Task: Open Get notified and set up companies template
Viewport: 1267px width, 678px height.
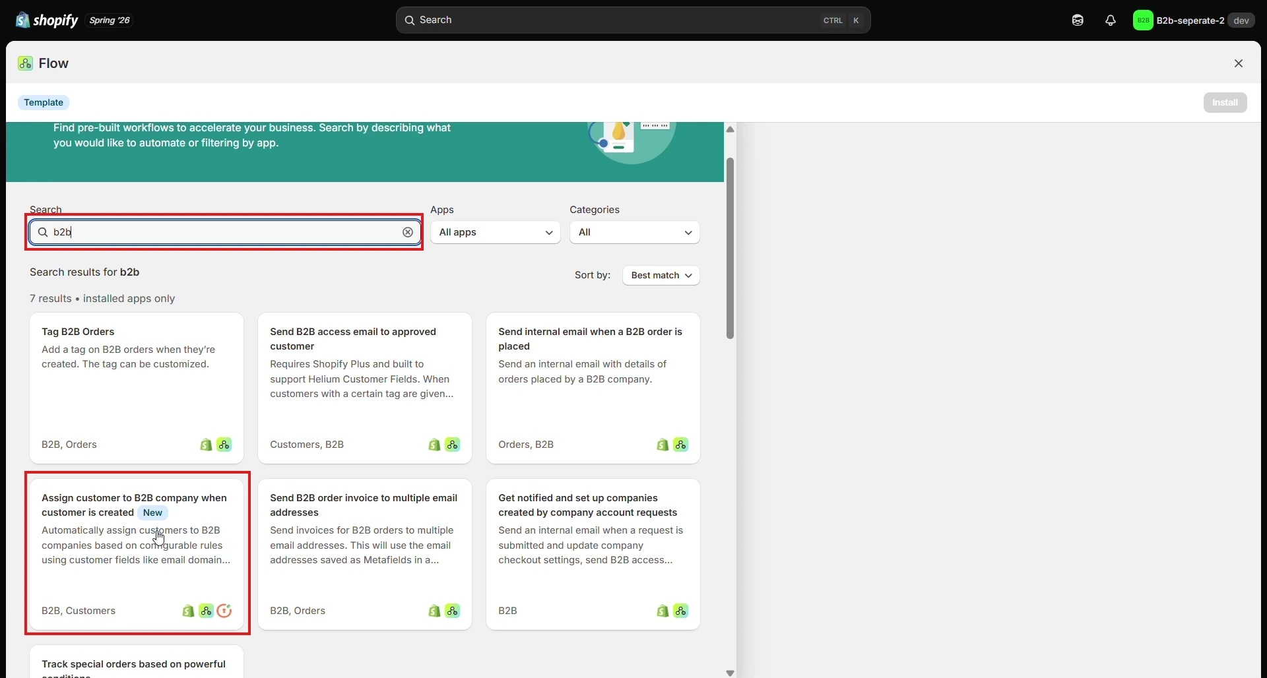Action: click(x=593, y=554)
